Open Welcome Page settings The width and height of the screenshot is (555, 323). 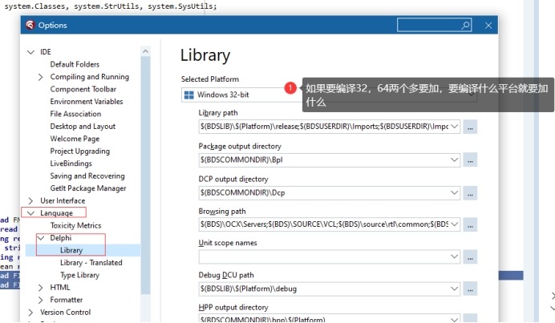[x=75, y=139]
